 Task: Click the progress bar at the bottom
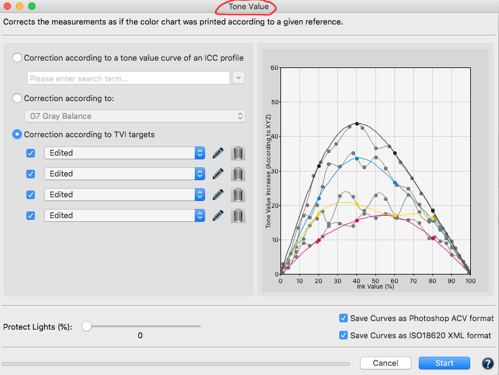click(x=176, y=363)
